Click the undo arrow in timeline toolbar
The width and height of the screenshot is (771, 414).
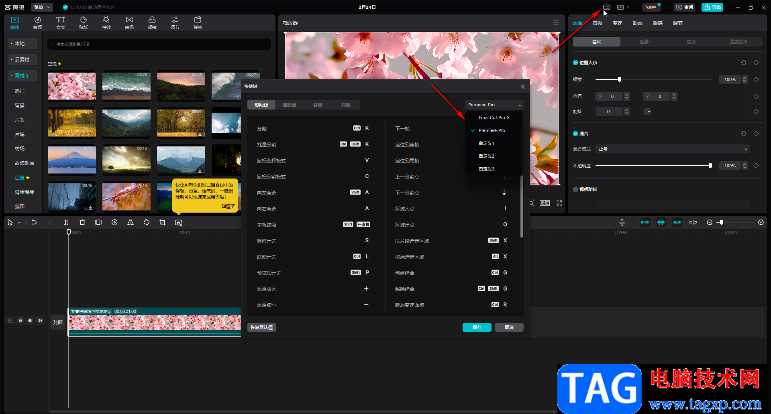pos(34,222)
